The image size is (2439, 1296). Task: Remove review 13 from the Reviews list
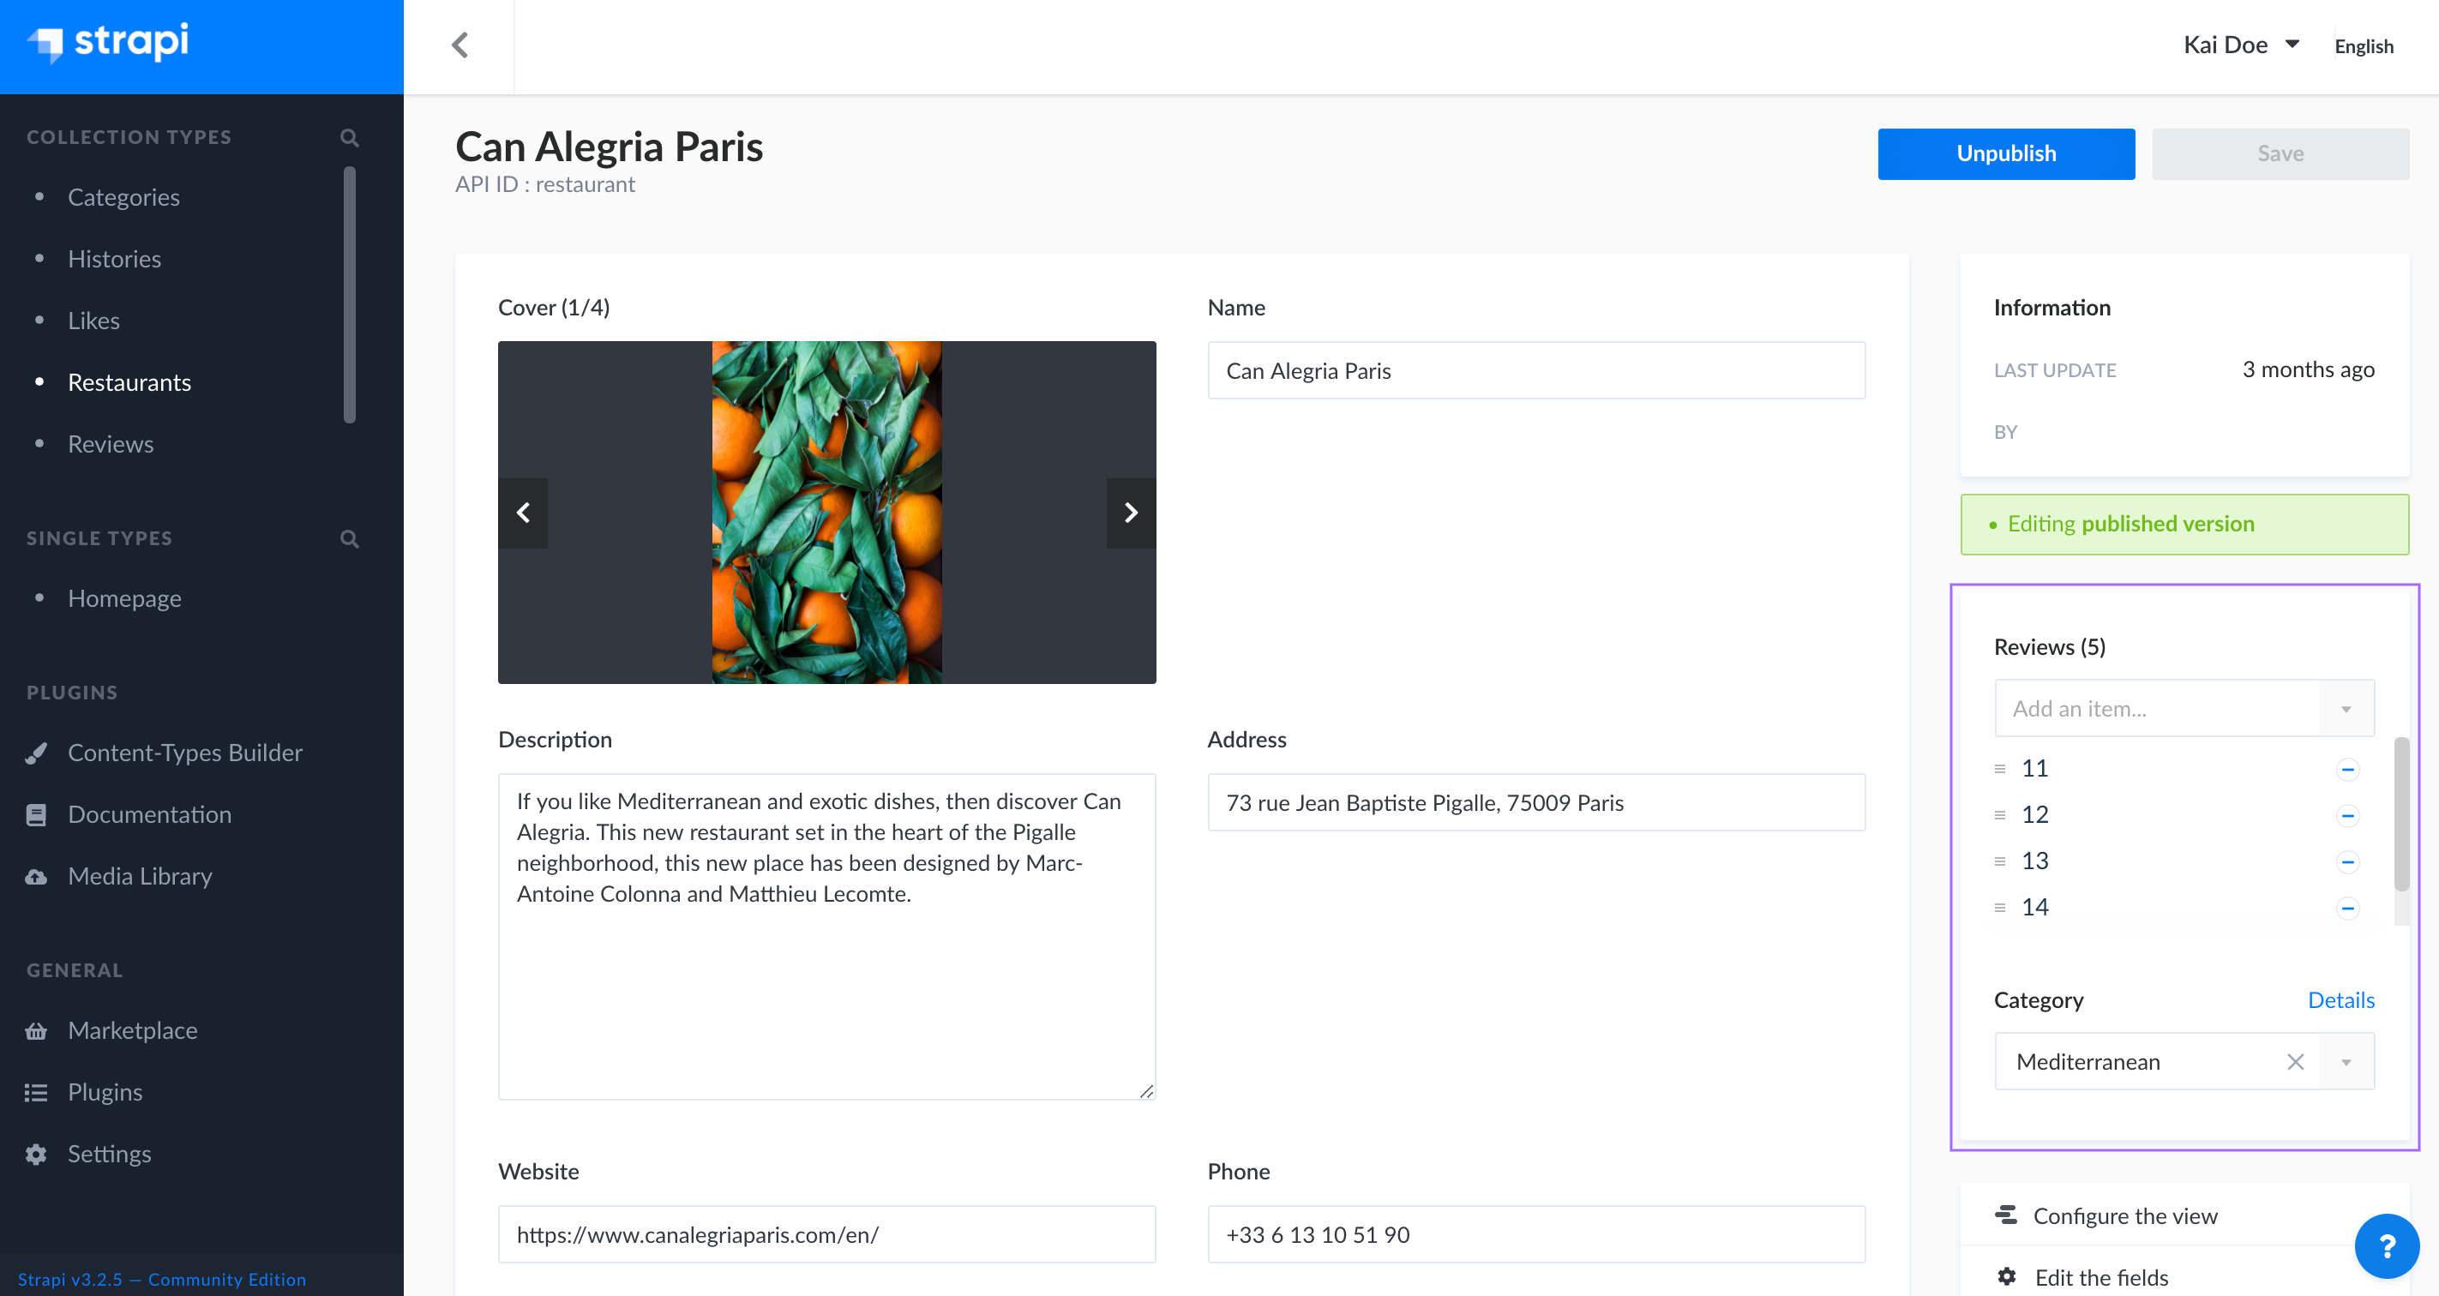pyautogui.click(x=2349, y=861)
